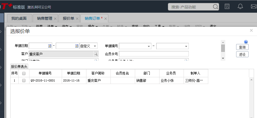Click the 制单人 column header

pyautogui.click(x=196, y=73)
